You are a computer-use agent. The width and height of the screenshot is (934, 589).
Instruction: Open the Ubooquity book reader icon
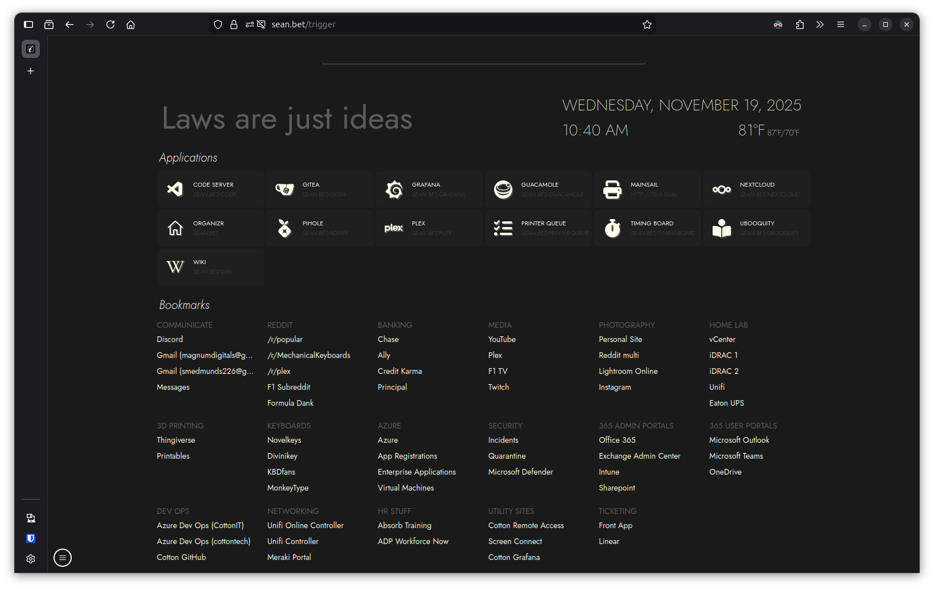(722, 228)
